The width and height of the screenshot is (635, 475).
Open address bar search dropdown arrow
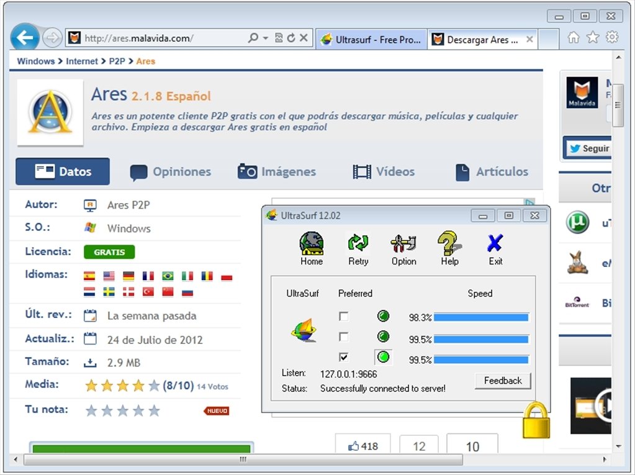coord(266,38)
